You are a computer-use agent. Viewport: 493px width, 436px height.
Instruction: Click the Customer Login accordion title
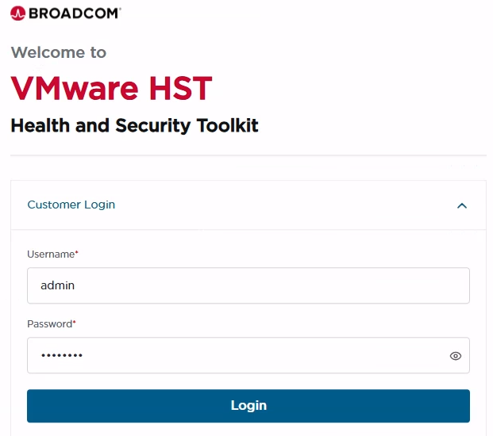[71, 205]
